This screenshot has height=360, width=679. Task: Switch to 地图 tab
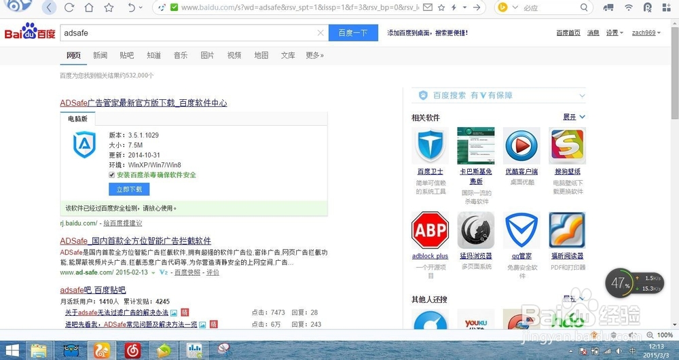pyautogui.click(x=261, y=56)
